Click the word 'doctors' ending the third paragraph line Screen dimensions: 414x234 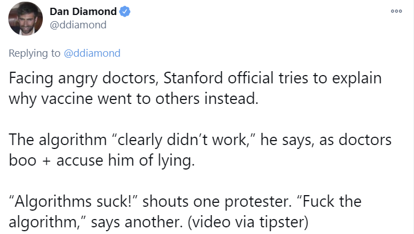(365, 140)
